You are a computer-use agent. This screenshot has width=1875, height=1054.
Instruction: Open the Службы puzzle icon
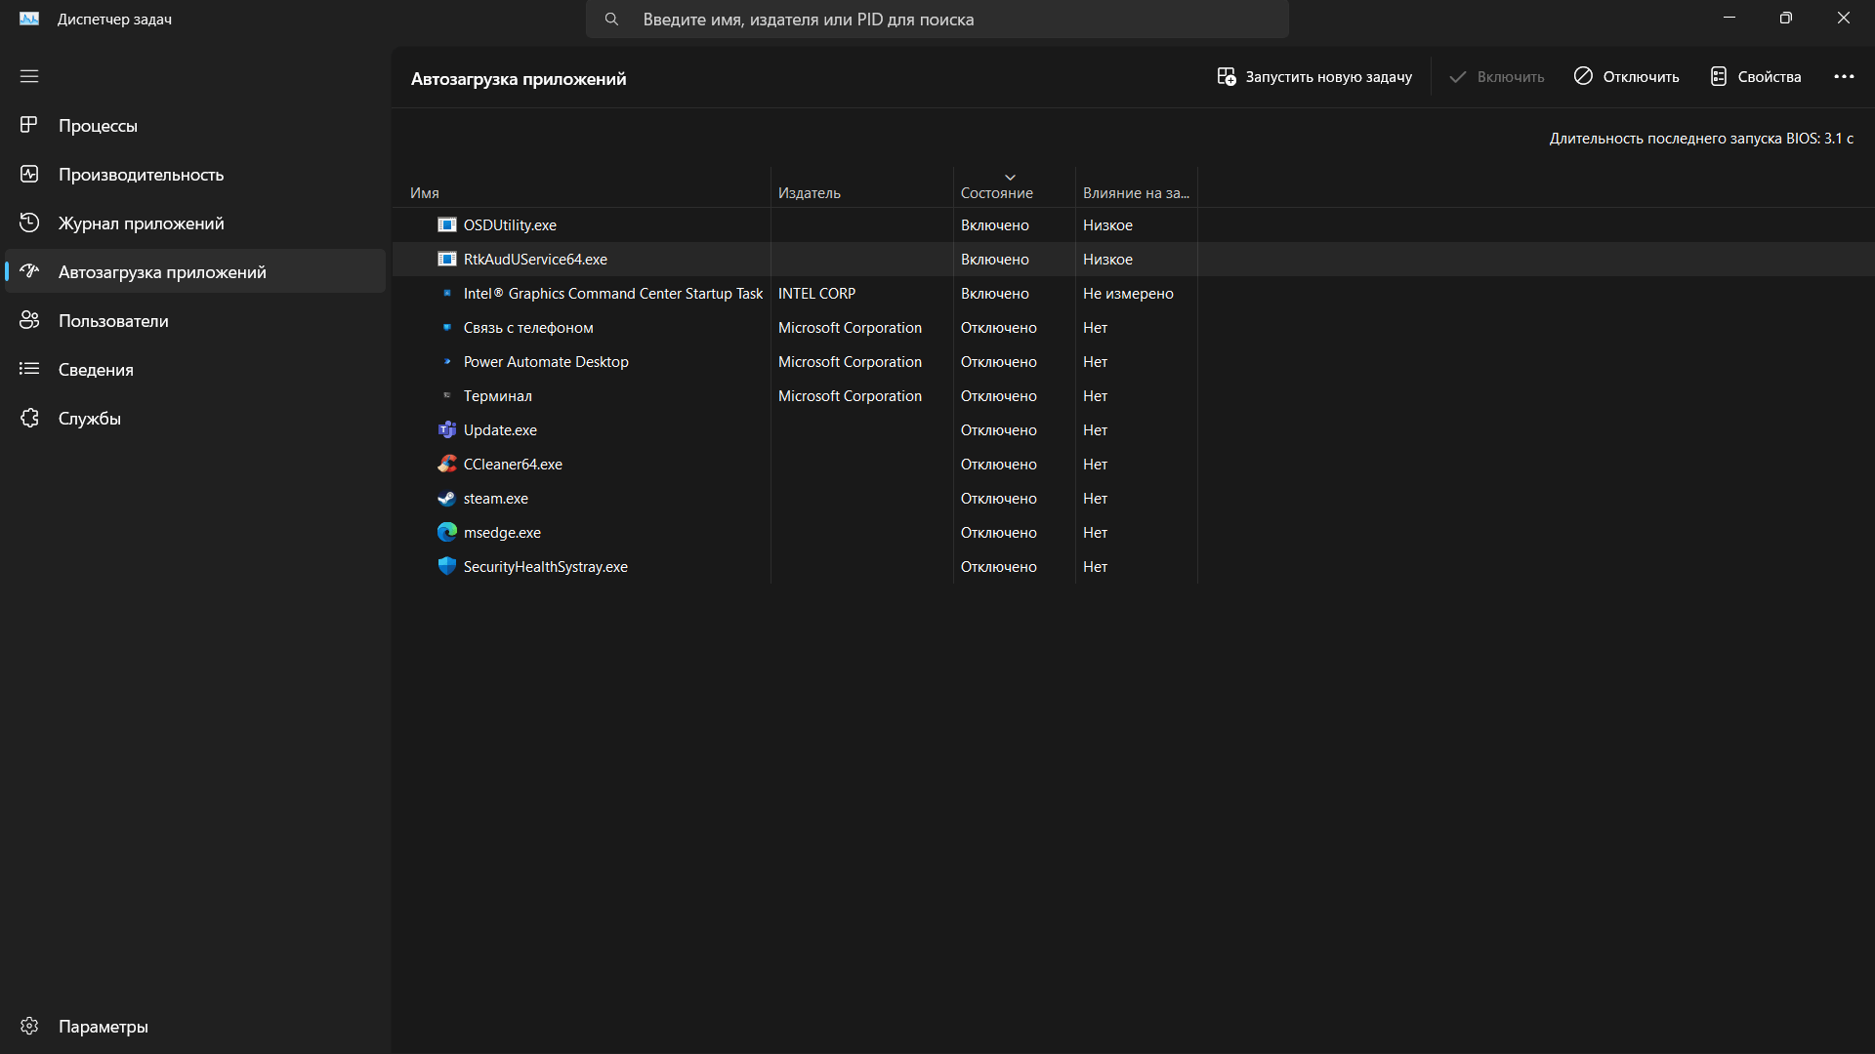29,418
